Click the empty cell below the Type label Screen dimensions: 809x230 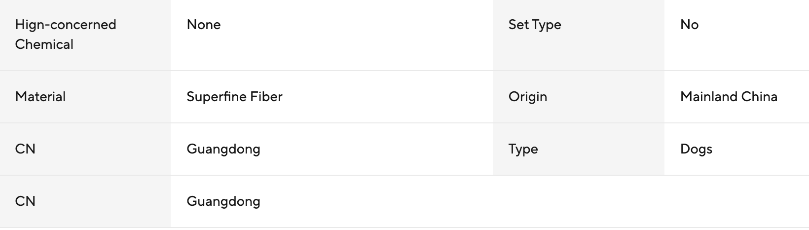click(578, 201)
